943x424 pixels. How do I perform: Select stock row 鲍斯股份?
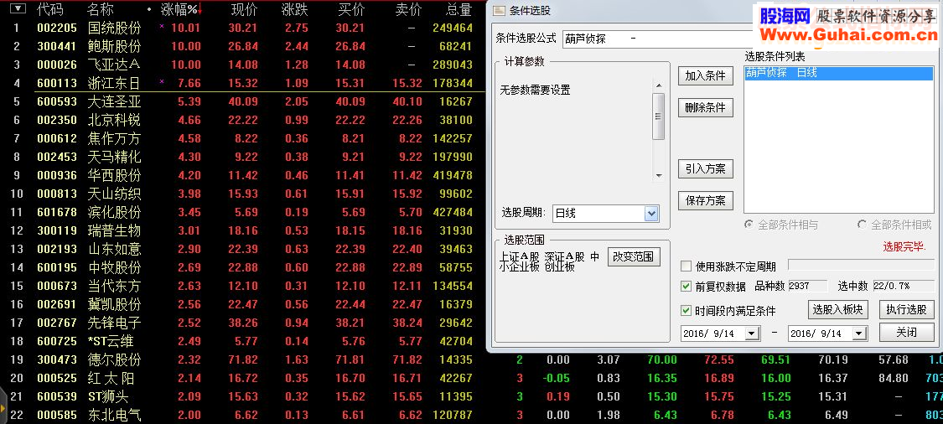[242, 46]
